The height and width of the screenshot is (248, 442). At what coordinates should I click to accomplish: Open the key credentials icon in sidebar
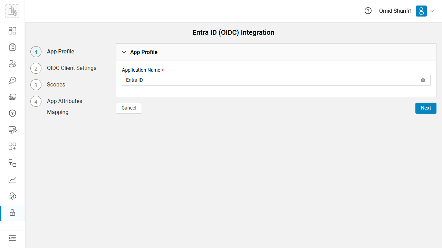click(x=12, y=80)
